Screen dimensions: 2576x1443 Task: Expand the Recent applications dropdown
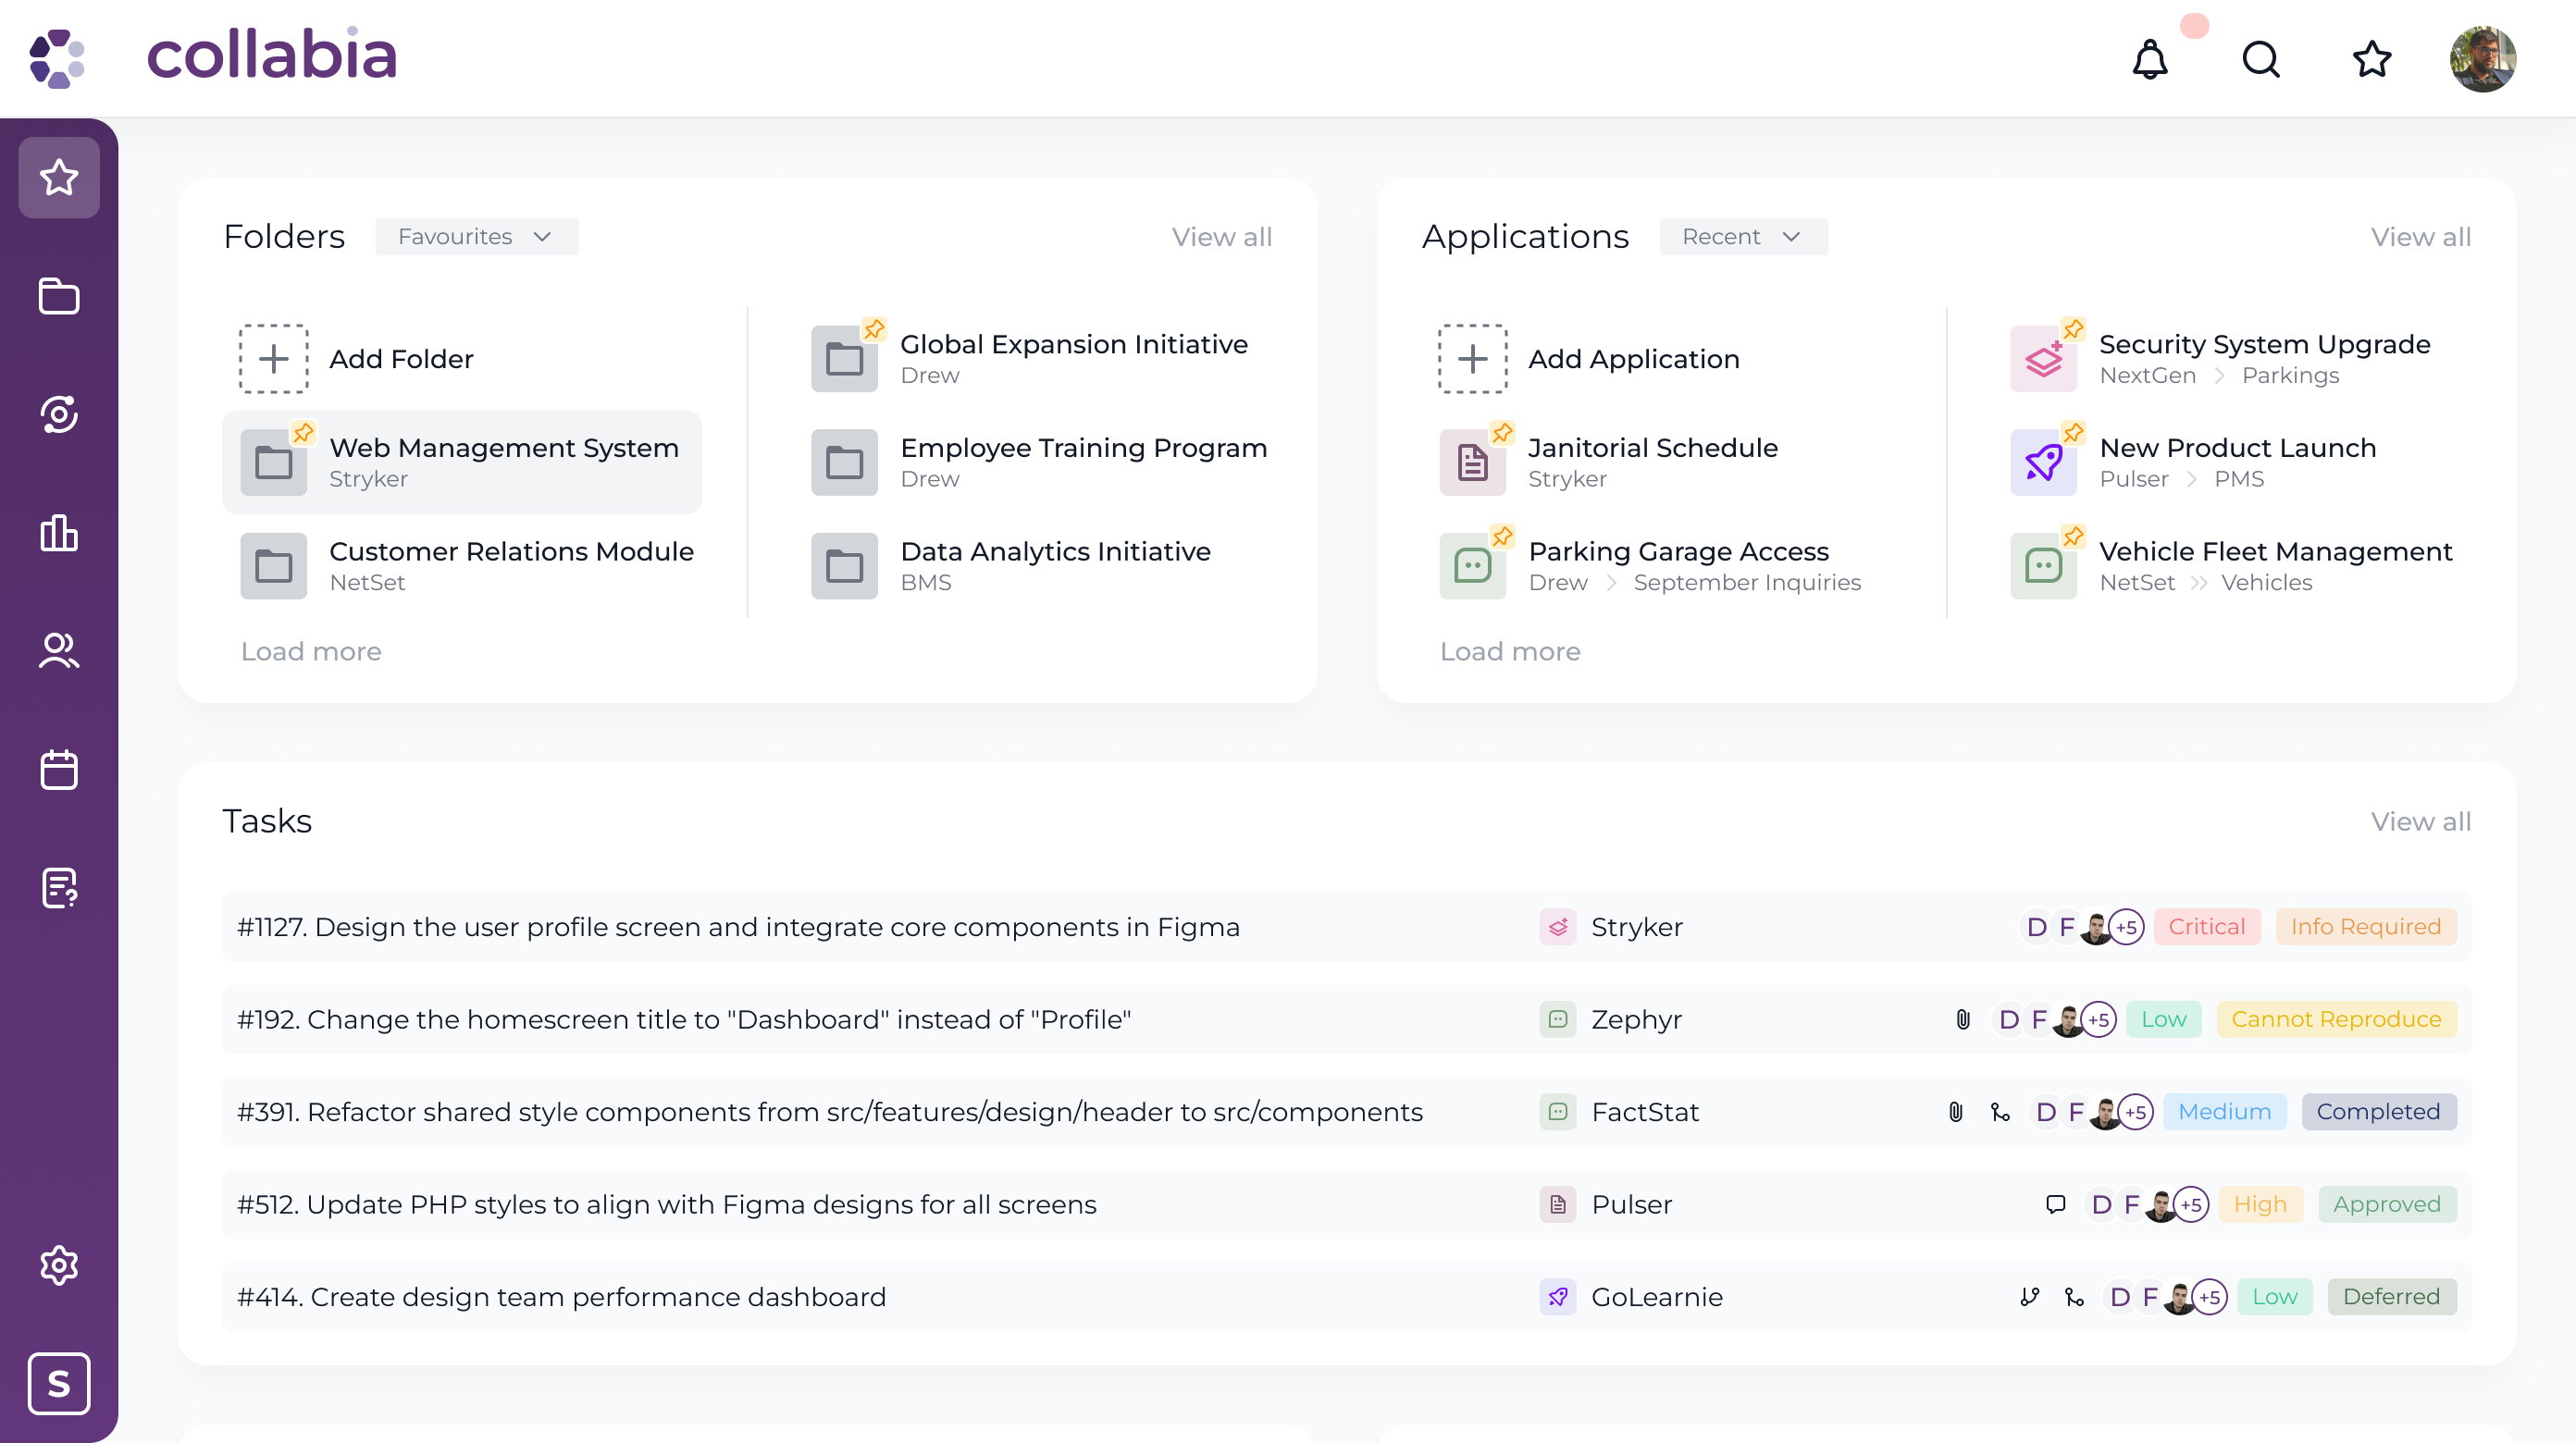pyautogui.click(x=1742, y=237)
